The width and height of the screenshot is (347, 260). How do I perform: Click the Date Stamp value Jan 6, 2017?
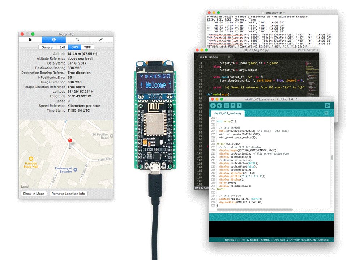tap(77, 63)
